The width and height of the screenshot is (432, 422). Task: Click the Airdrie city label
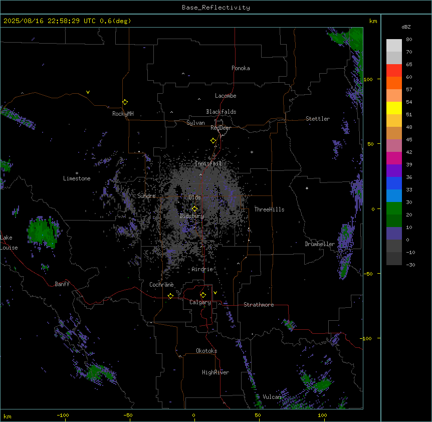[202, 269]
